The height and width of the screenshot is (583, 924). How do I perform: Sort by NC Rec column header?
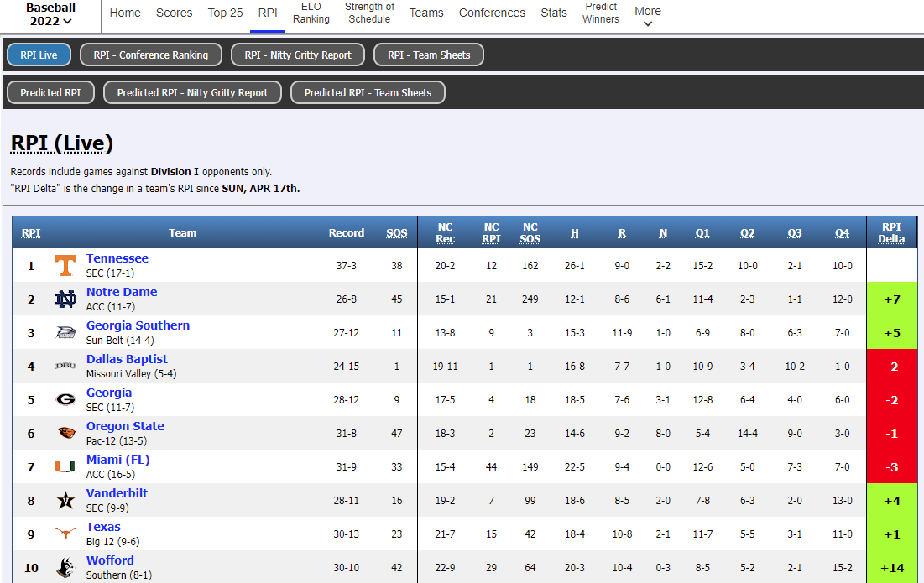[445, 232]
